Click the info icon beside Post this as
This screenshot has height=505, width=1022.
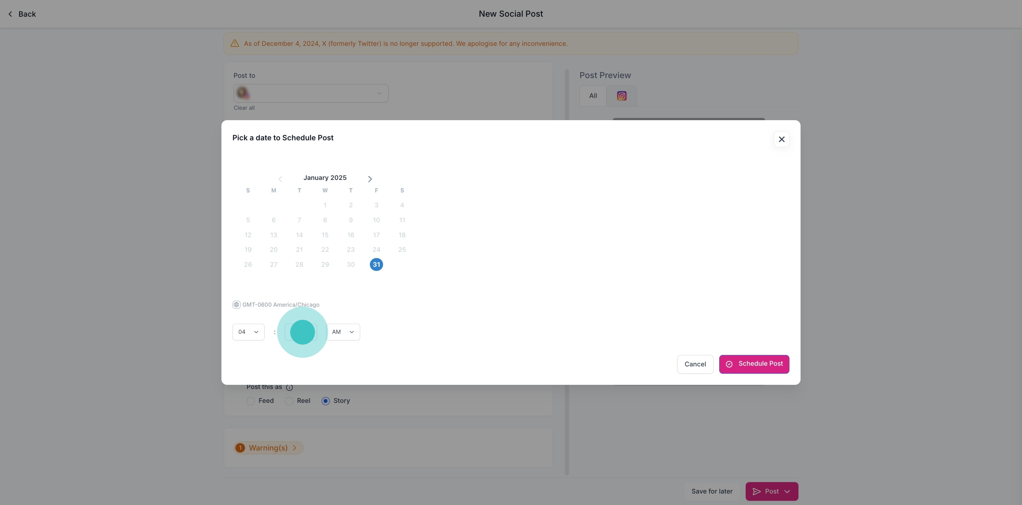tap(289, 387)
